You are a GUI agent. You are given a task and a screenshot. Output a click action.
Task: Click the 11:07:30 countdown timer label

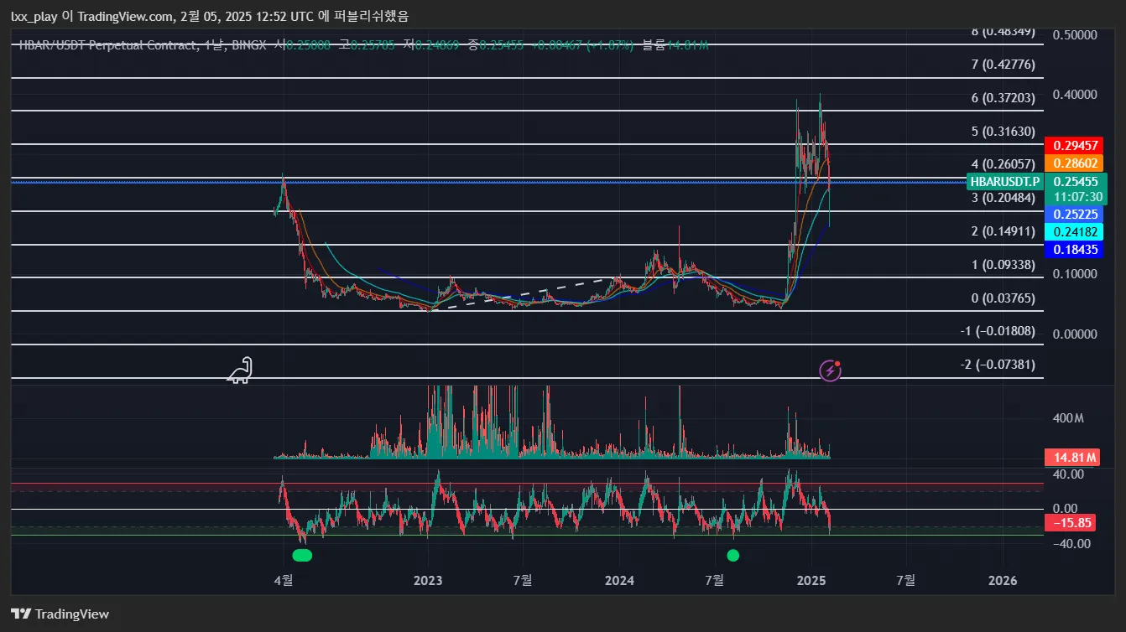click(x=1076, y=197)
